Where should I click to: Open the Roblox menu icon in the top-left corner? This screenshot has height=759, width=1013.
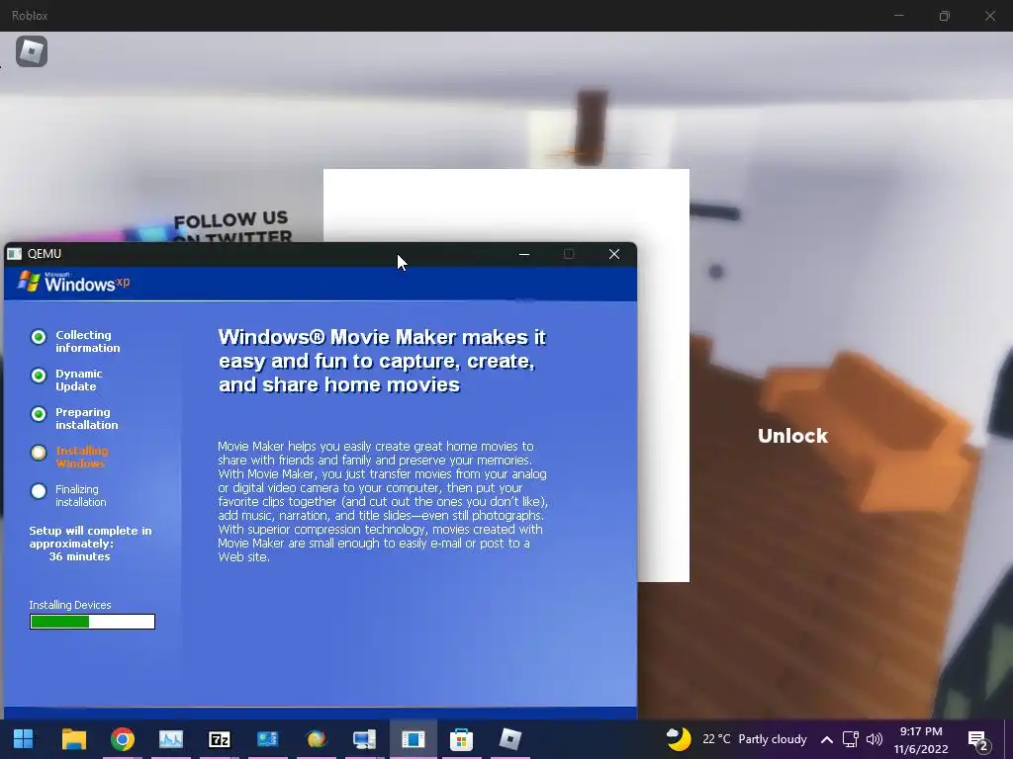tap(32, 51)
